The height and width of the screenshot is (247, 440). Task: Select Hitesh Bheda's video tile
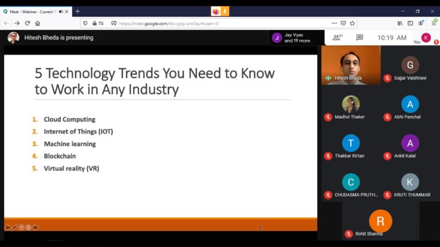tap(351, 65)
